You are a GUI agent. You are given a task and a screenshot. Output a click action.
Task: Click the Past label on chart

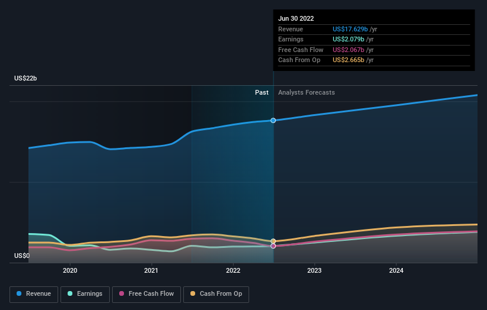click(262, 93)
